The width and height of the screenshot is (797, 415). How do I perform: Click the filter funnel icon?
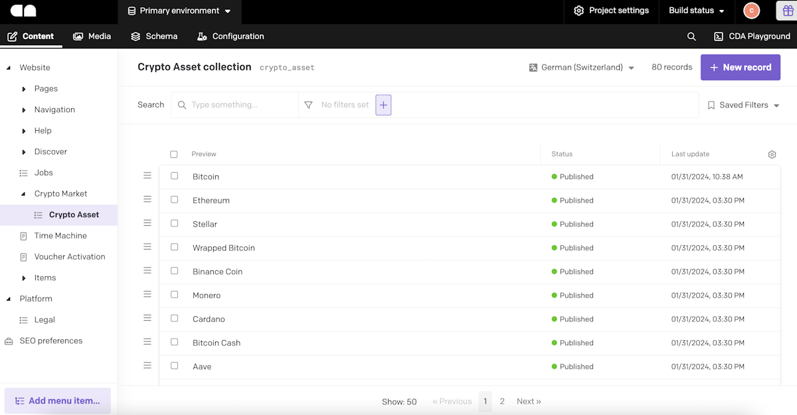308,105
